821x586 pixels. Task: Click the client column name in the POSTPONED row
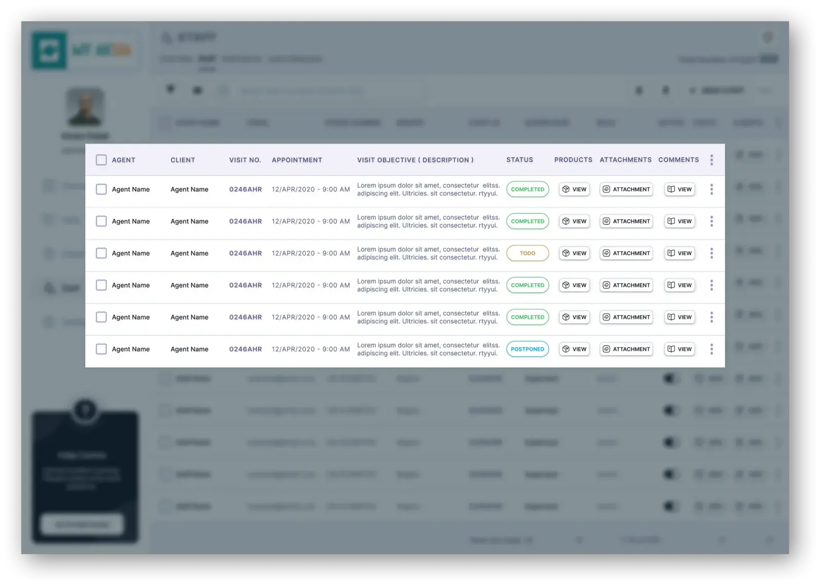tap(189, 349)
